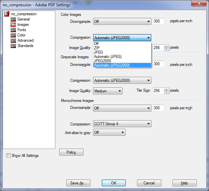
Task: Open the Grayscale Images Compression dropdown
Action: pyautogui.click(x=122, y=80)
